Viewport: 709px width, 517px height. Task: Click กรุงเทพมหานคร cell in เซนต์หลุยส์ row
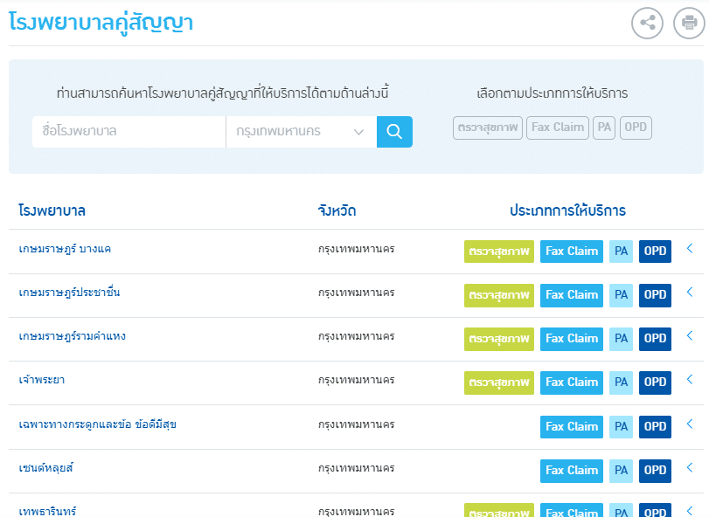pyautogui.click(x=357, y=468)
